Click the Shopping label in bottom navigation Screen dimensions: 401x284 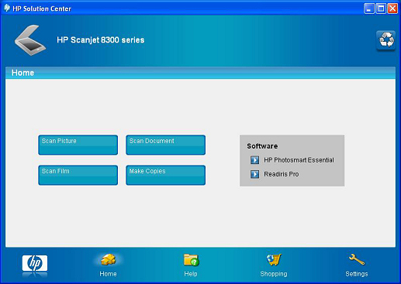tap(274, 274)
